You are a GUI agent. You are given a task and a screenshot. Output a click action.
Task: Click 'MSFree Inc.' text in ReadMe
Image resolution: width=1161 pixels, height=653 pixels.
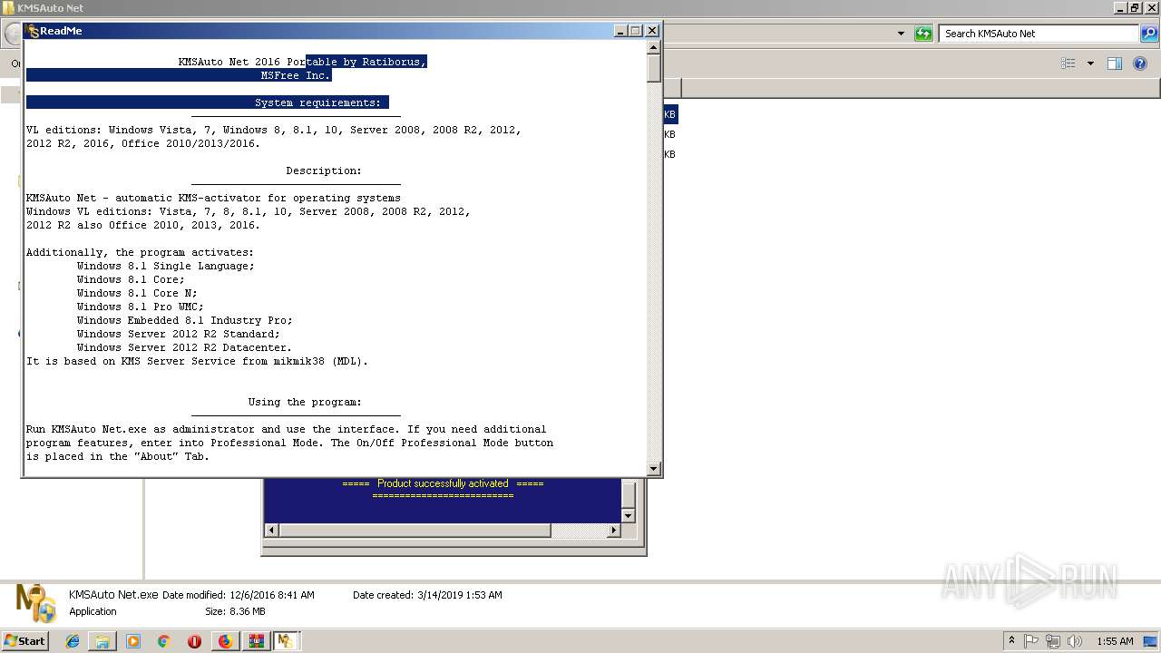click(x=296, y=75)
